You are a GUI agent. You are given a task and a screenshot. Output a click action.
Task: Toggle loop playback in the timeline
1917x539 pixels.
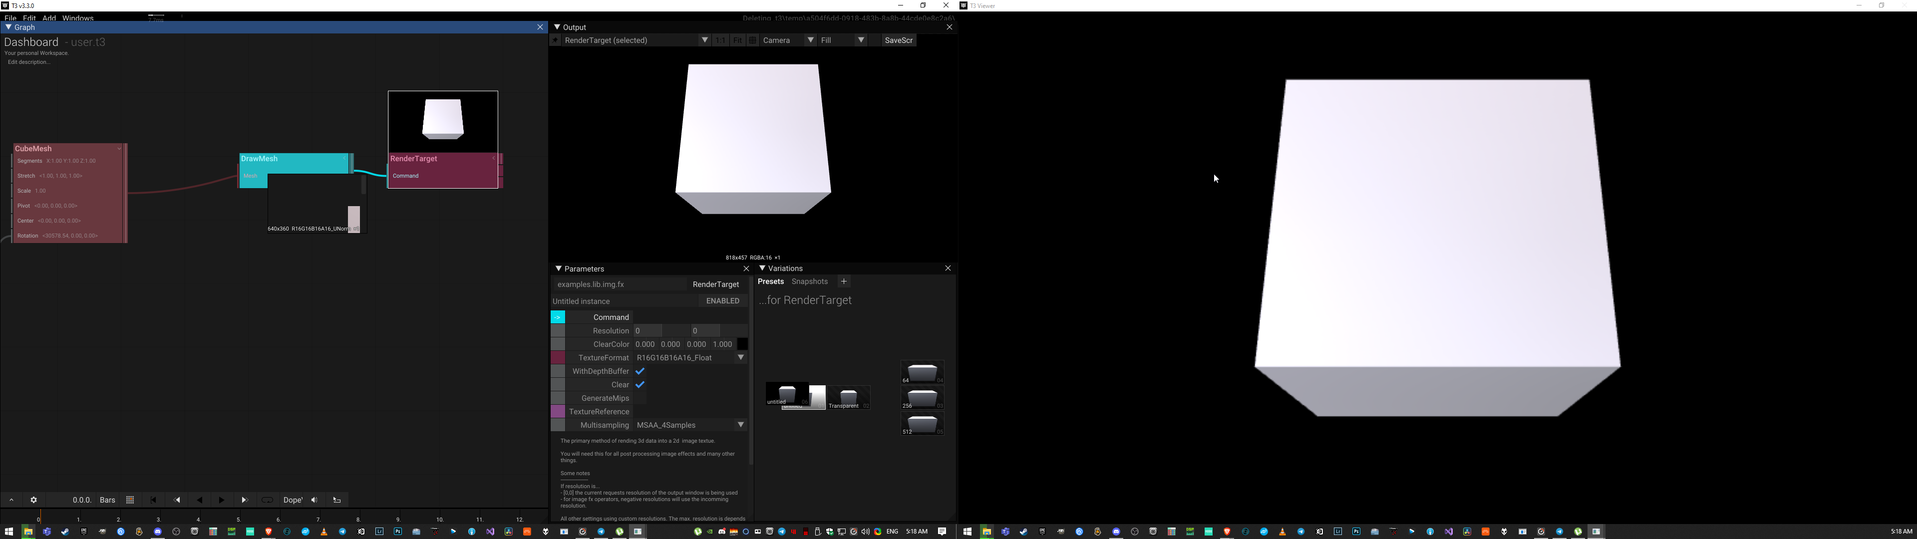point(267,500)
